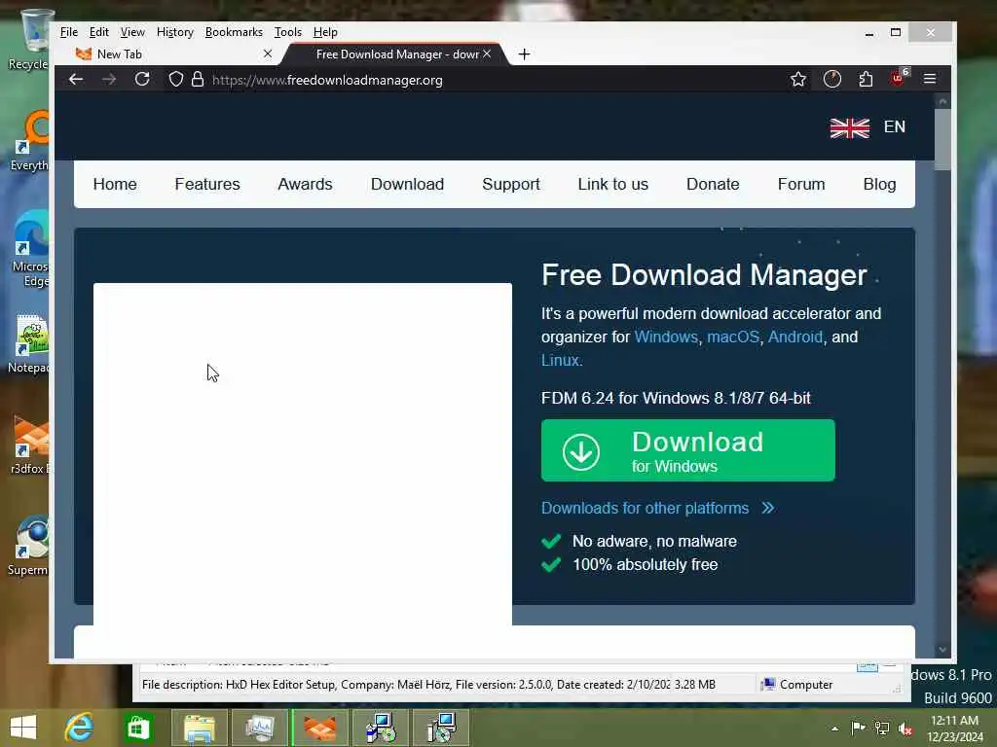Select the Microsoft Edge desktop shortcut
The height and width of the screenshot is (747, 997).
point(30,249)
